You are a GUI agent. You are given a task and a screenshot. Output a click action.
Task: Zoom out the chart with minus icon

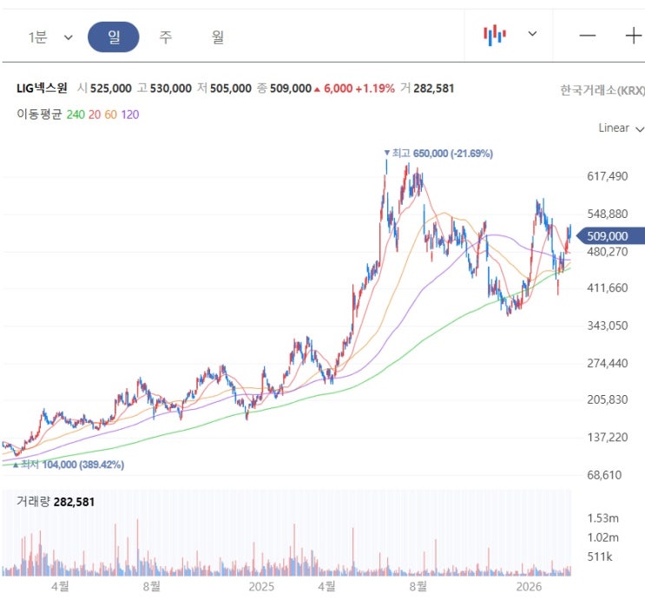[x=588, y=36]
